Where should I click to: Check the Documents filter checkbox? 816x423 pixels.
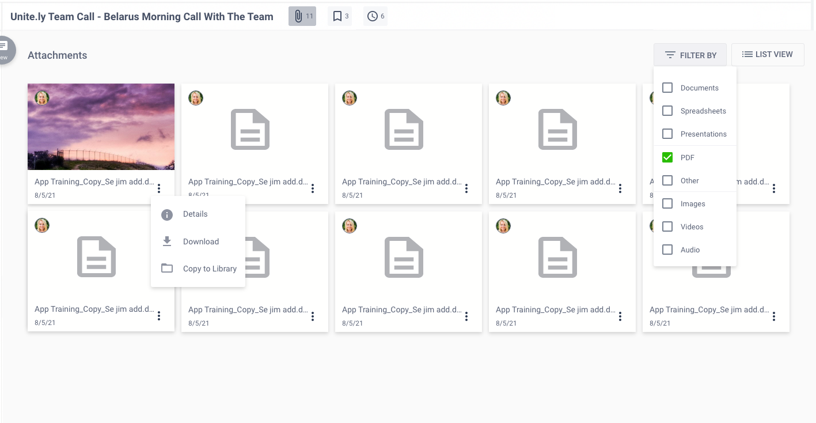[x=667, y=88]
